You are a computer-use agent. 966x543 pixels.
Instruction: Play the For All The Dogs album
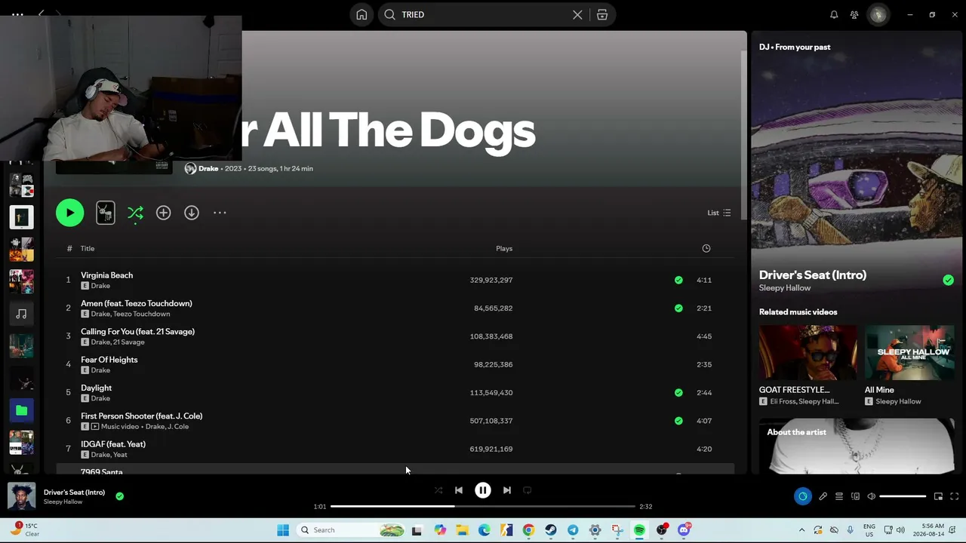point(69,213)
